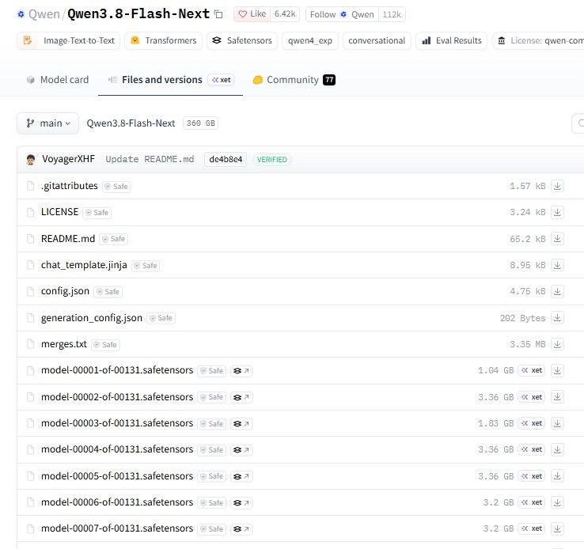The height and width of the screenshot is (549, 584).
Task: Click the Transformers library tag
Action: coord(164,40)
